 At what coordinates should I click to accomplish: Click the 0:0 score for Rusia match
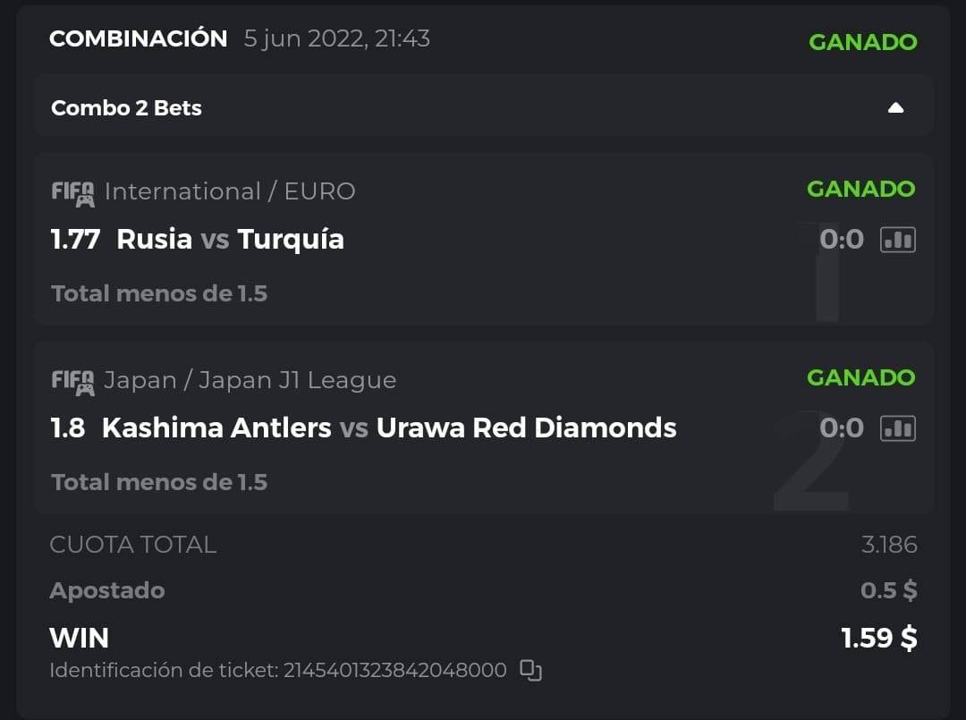(x=842, y=240)
